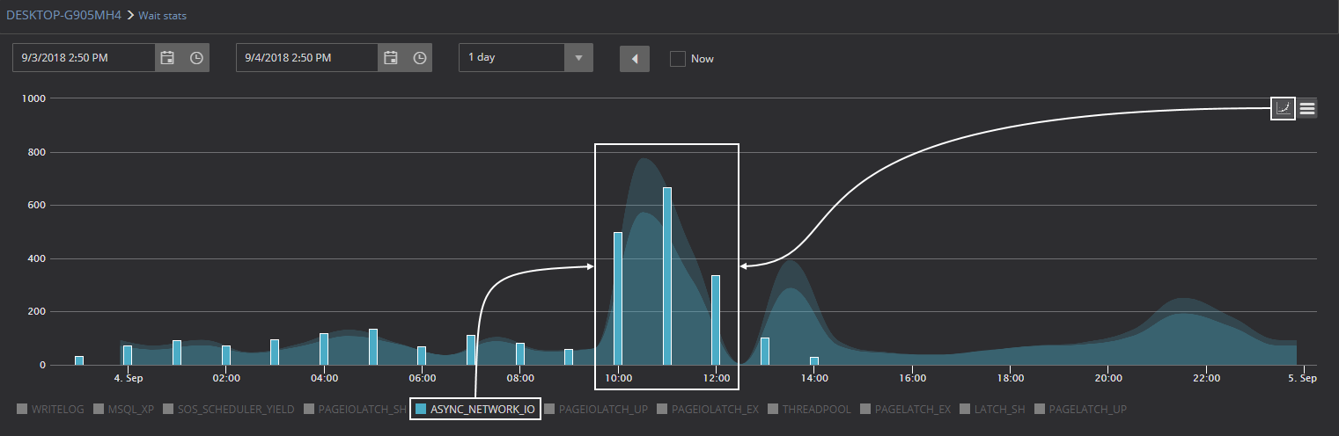Hide ASYNC_NETWORK_IO legend series

[x=475, y=409]
